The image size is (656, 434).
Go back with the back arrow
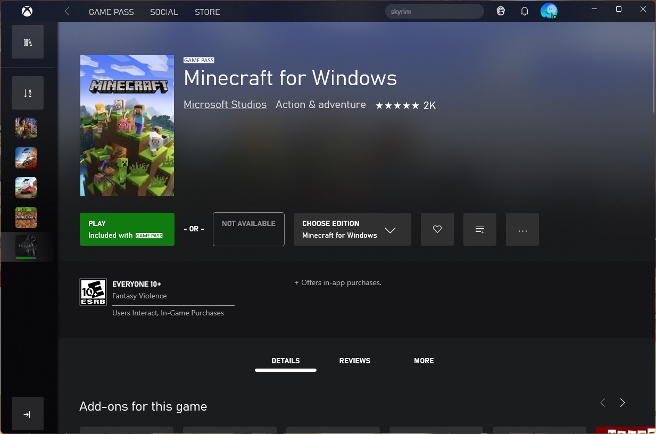pos(67,11)
